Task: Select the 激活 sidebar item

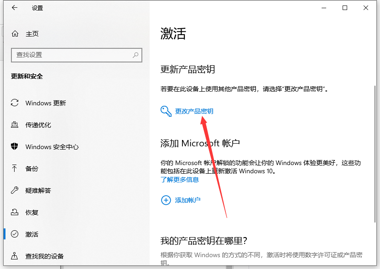Action: (x=32, y=234)
